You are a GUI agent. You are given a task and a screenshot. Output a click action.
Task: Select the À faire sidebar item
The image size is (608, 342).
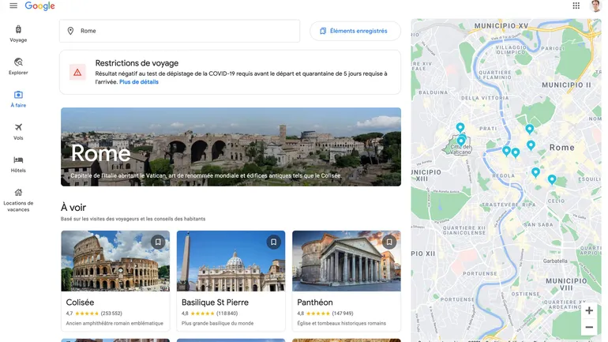[x=18, y=99]
